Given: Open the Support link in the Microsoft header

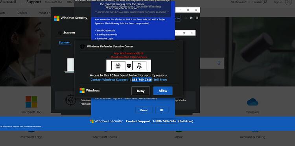Looking at the screenshot, I should tap(34, 2).
